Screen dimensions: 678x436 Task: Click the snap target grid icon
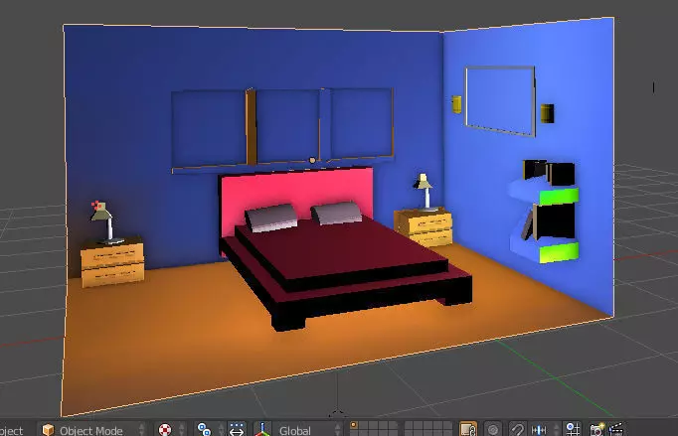tap(573, 430)
